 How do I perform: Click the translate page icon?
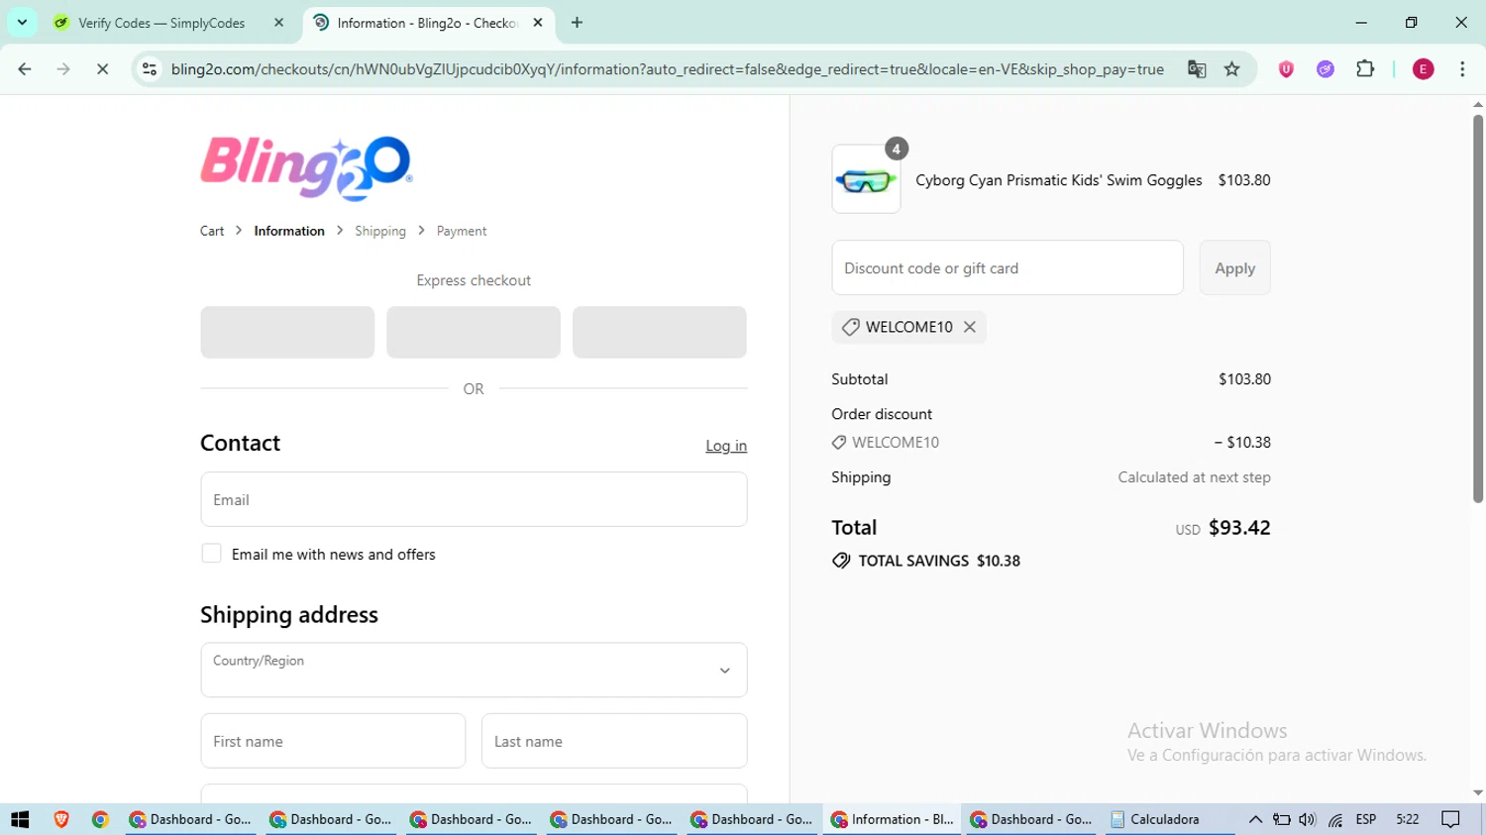coord(1197,69)
